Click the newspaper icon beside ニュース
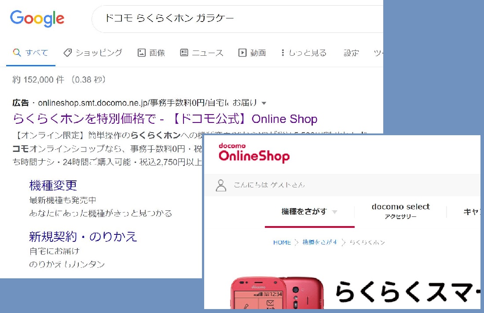Image resolution: width=484 pixels, height=313 pixels. click(184, 53)
